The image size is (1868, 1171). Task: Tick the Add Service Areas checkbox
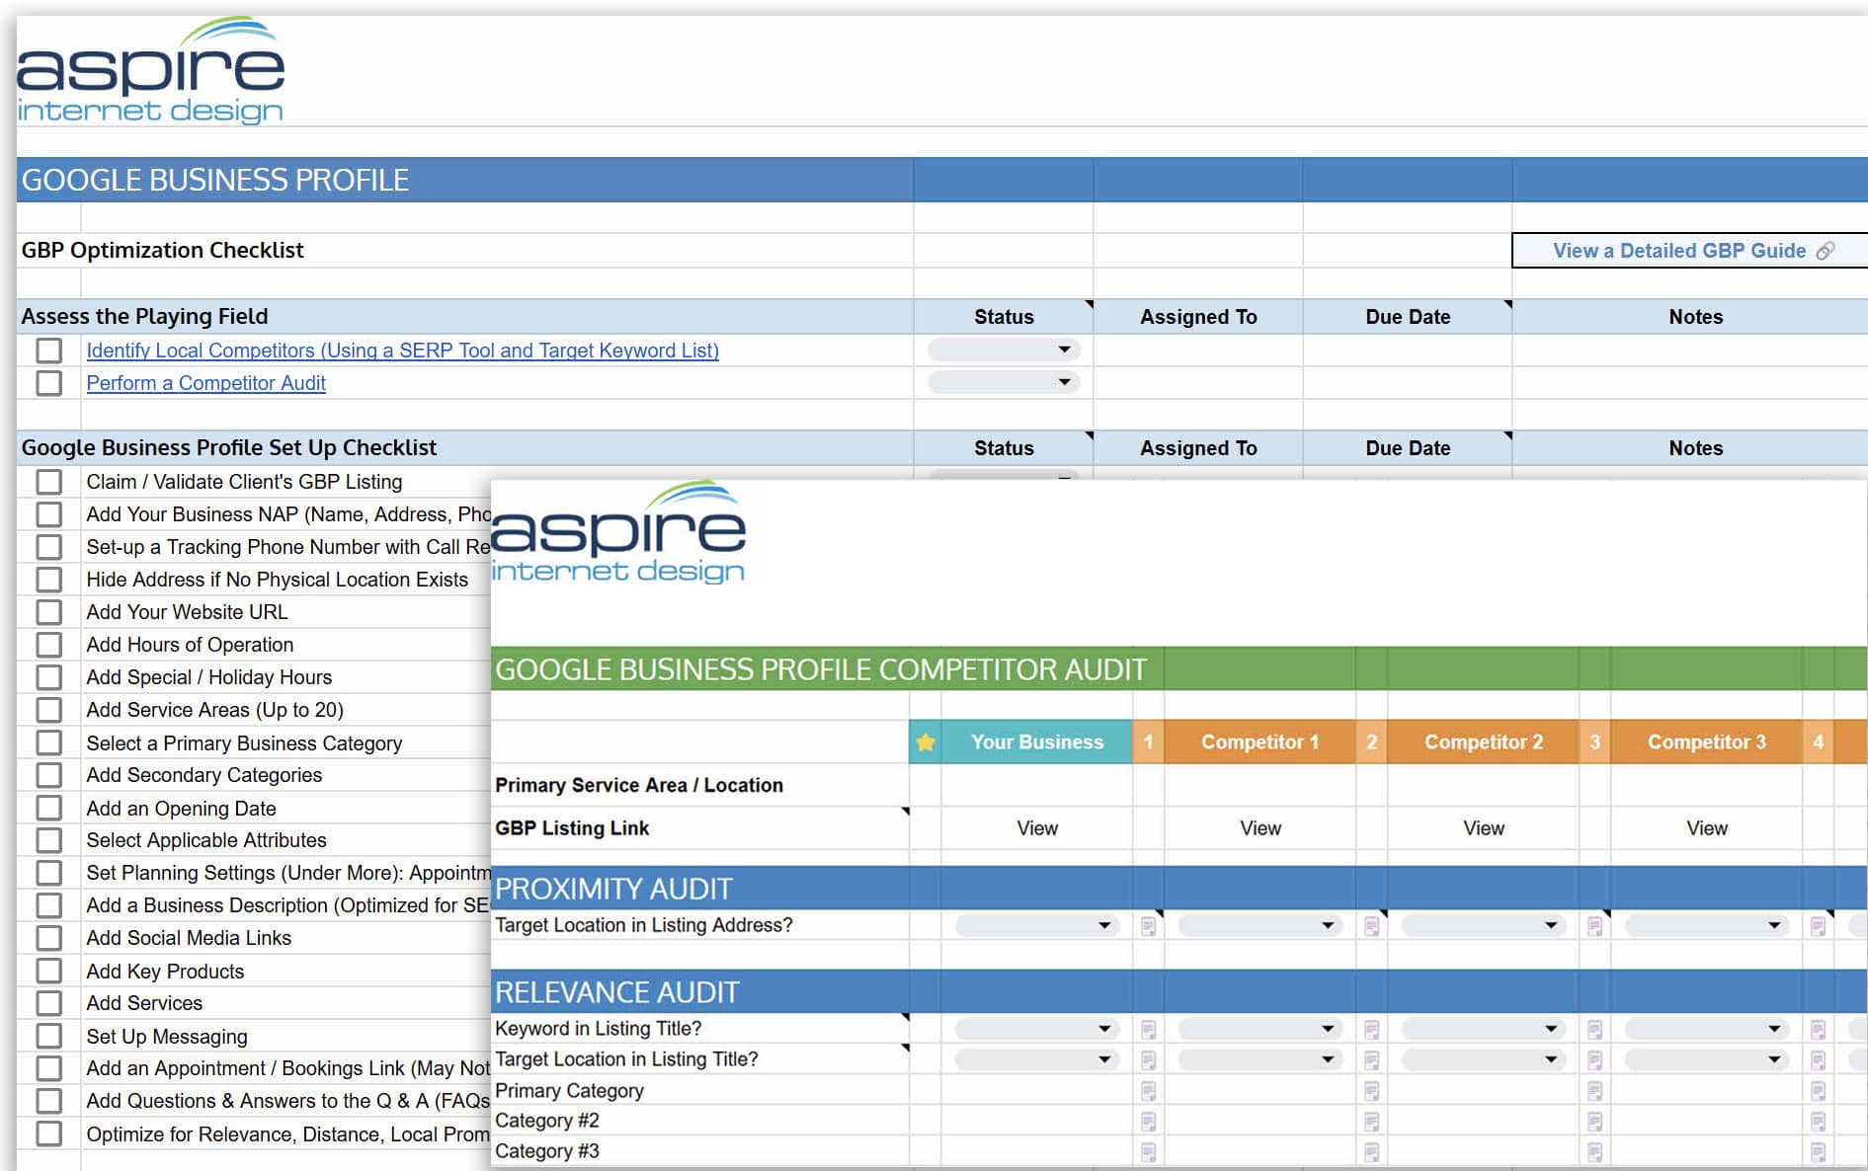point(48,710)
